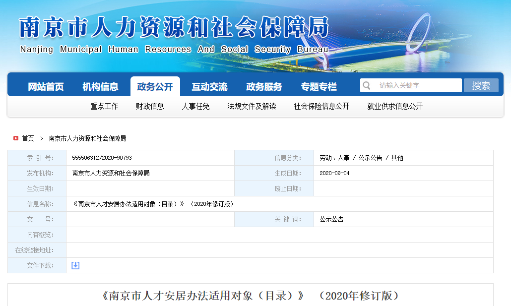Image resolution: width=511 pixels, height=306 pixels.
Task: Click the 信息分类 label cell
Action: 274,158
